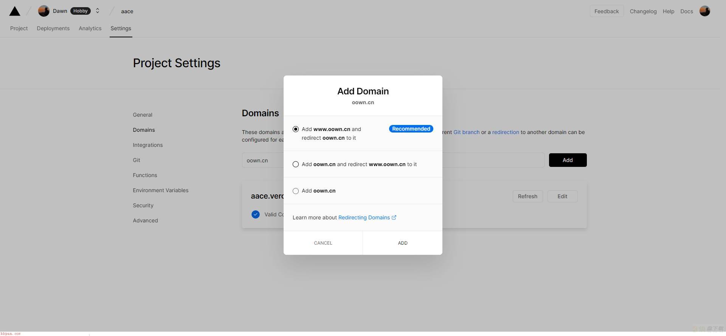Open the Settings tab
Image resolution: width=726 pixels, height=336 pixels.
pos(121,28)
